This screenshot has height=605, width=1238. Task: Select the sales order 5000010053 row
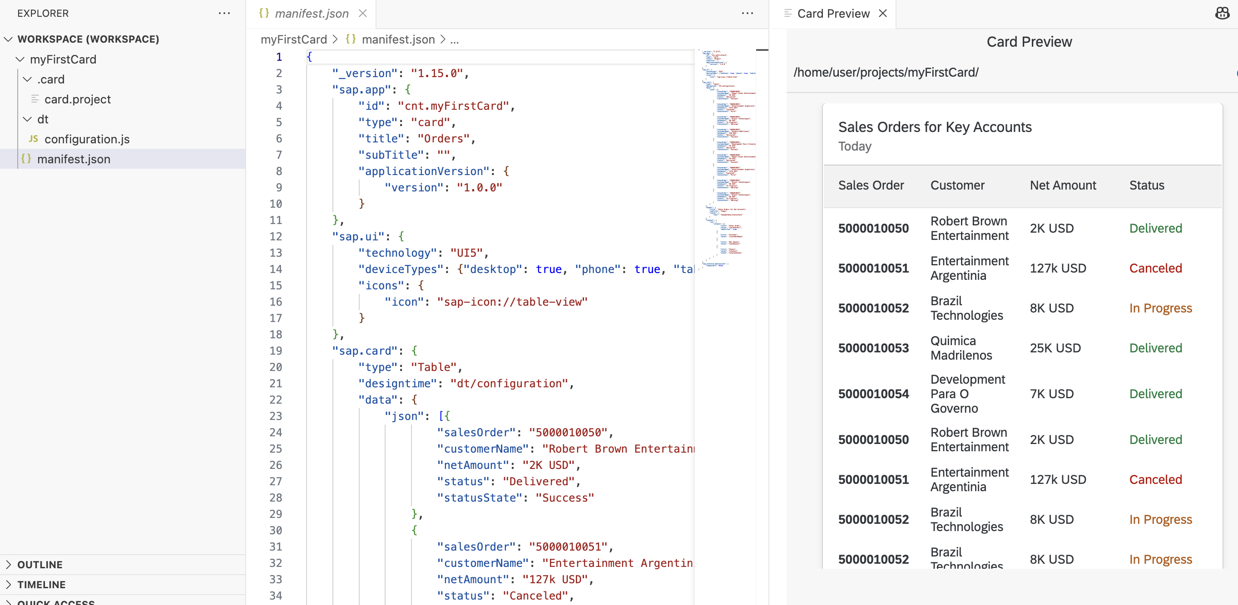[1009, 348]
